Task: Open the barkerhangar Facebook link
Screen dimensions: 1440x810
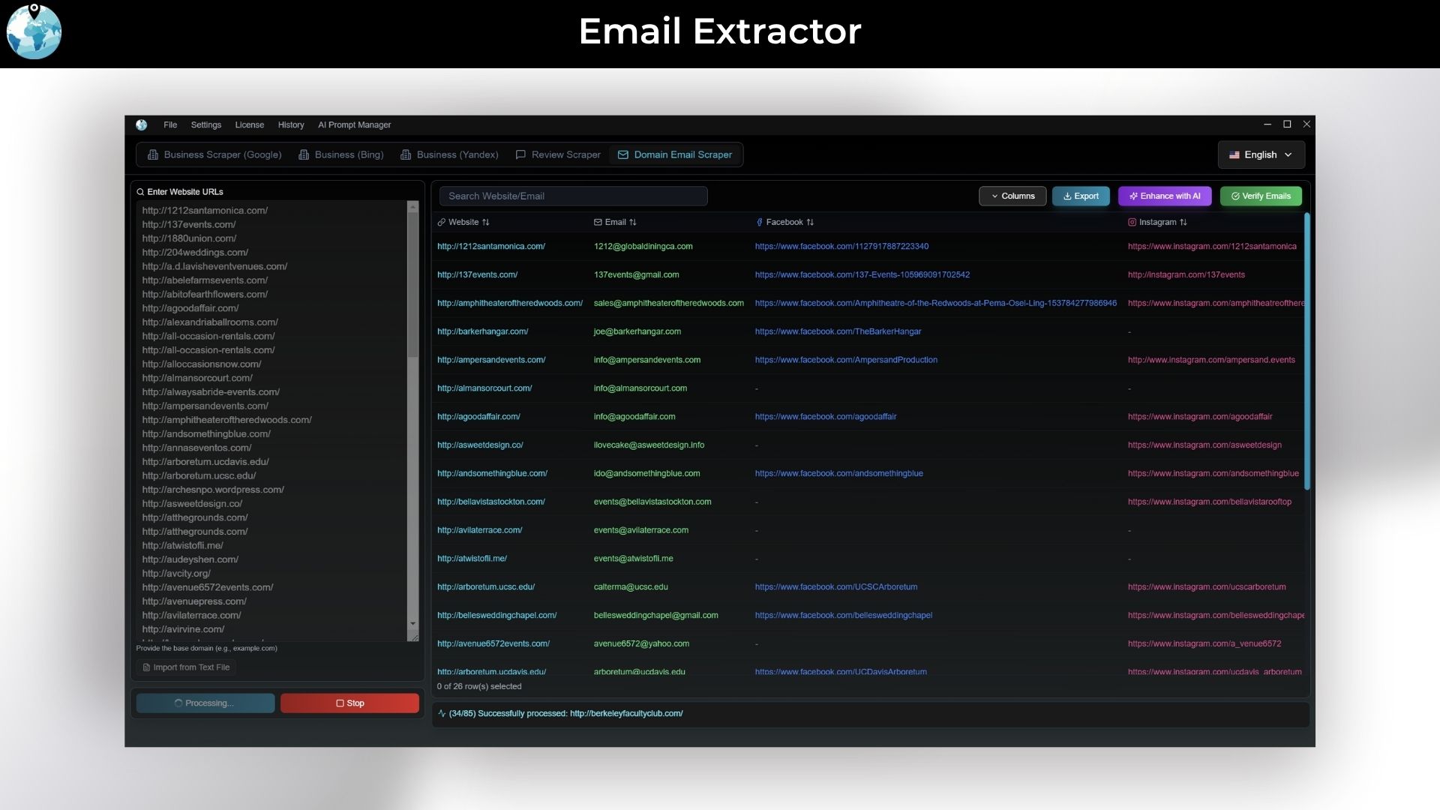Action: [x=838, y=331]
